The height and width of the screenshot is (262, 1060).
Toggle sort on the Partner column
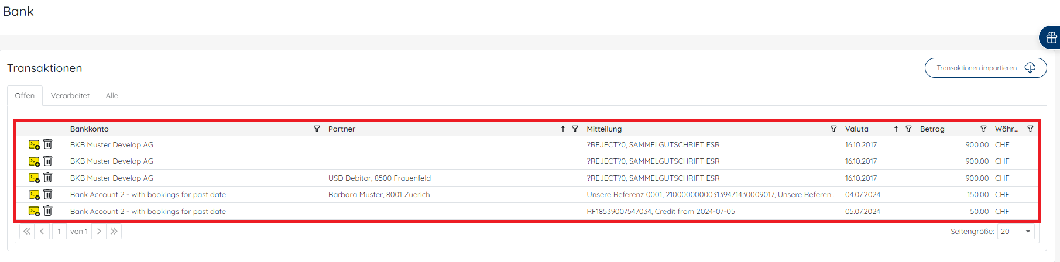[x=562, y=129]
